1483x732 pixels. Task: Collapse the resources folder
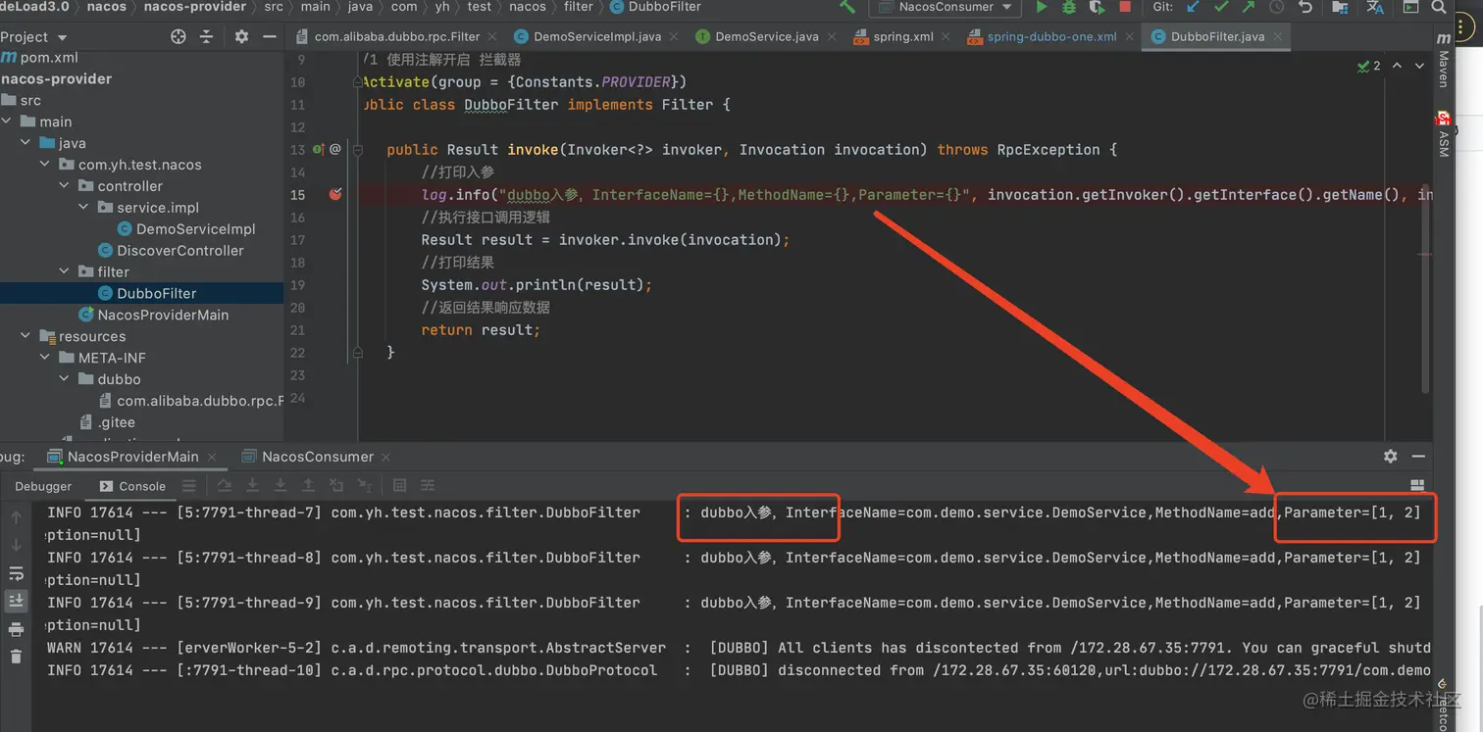[26, 336]
